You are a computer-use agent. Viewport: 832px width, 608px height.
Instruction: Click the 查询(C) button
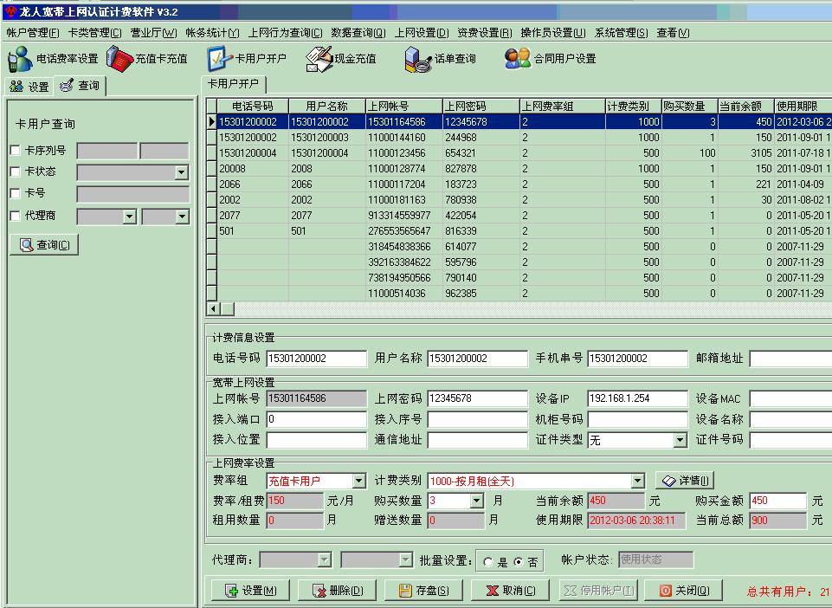44,245
